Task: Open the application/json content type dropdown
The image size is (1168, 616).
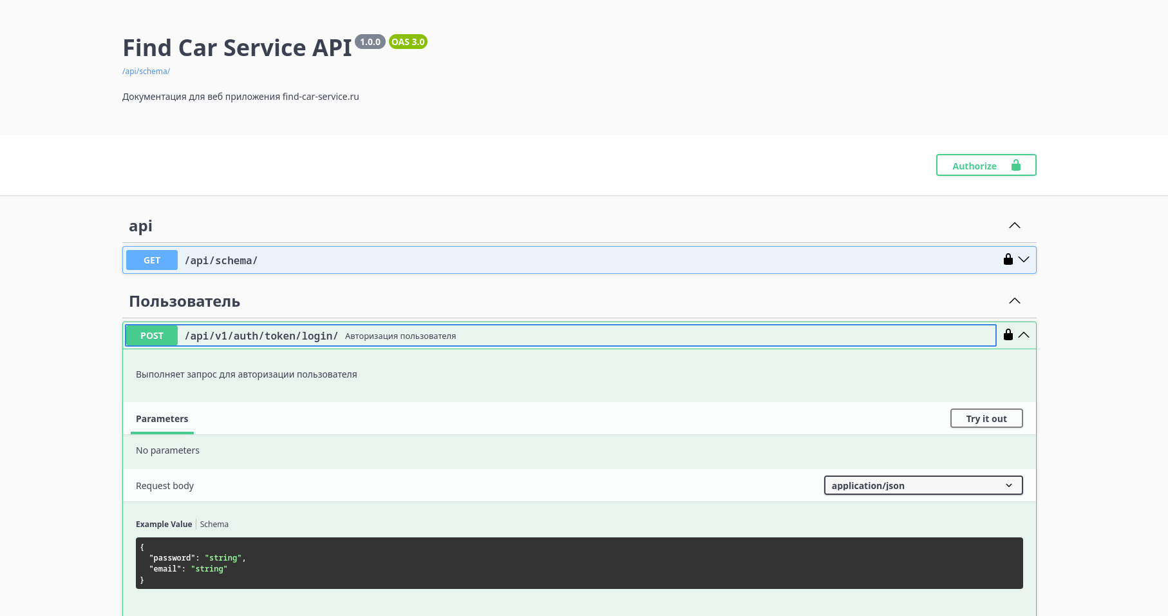Action: pyautogui.click(x=923, y=485)
